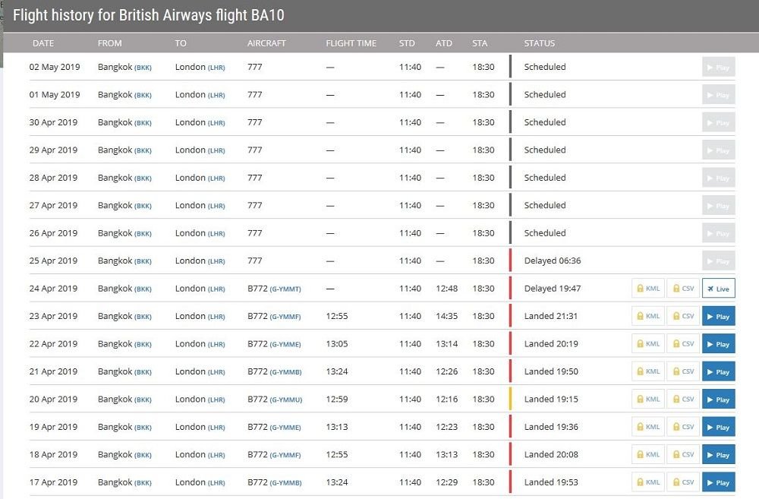Play the 23 Apr 2019 flight
Screen dimensions: 759x499
click(x=718, y=316)
